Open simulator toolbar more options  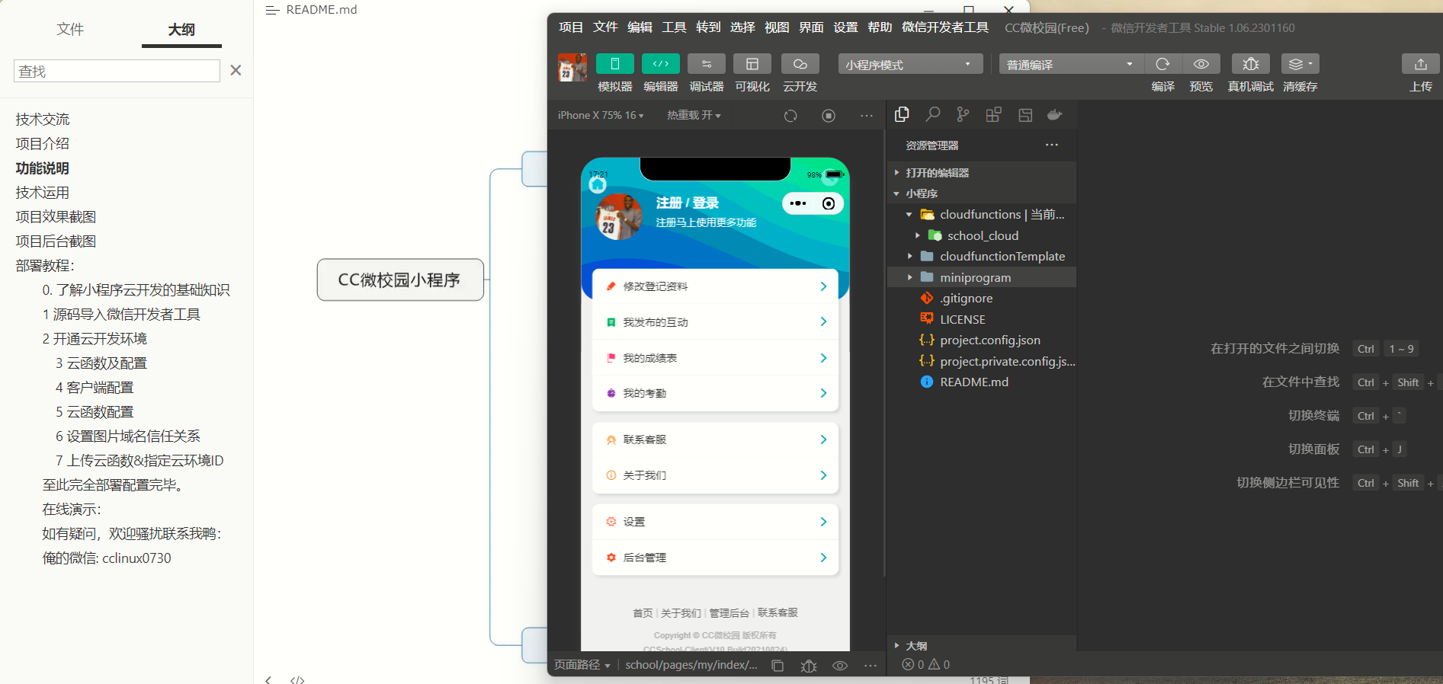867,116
